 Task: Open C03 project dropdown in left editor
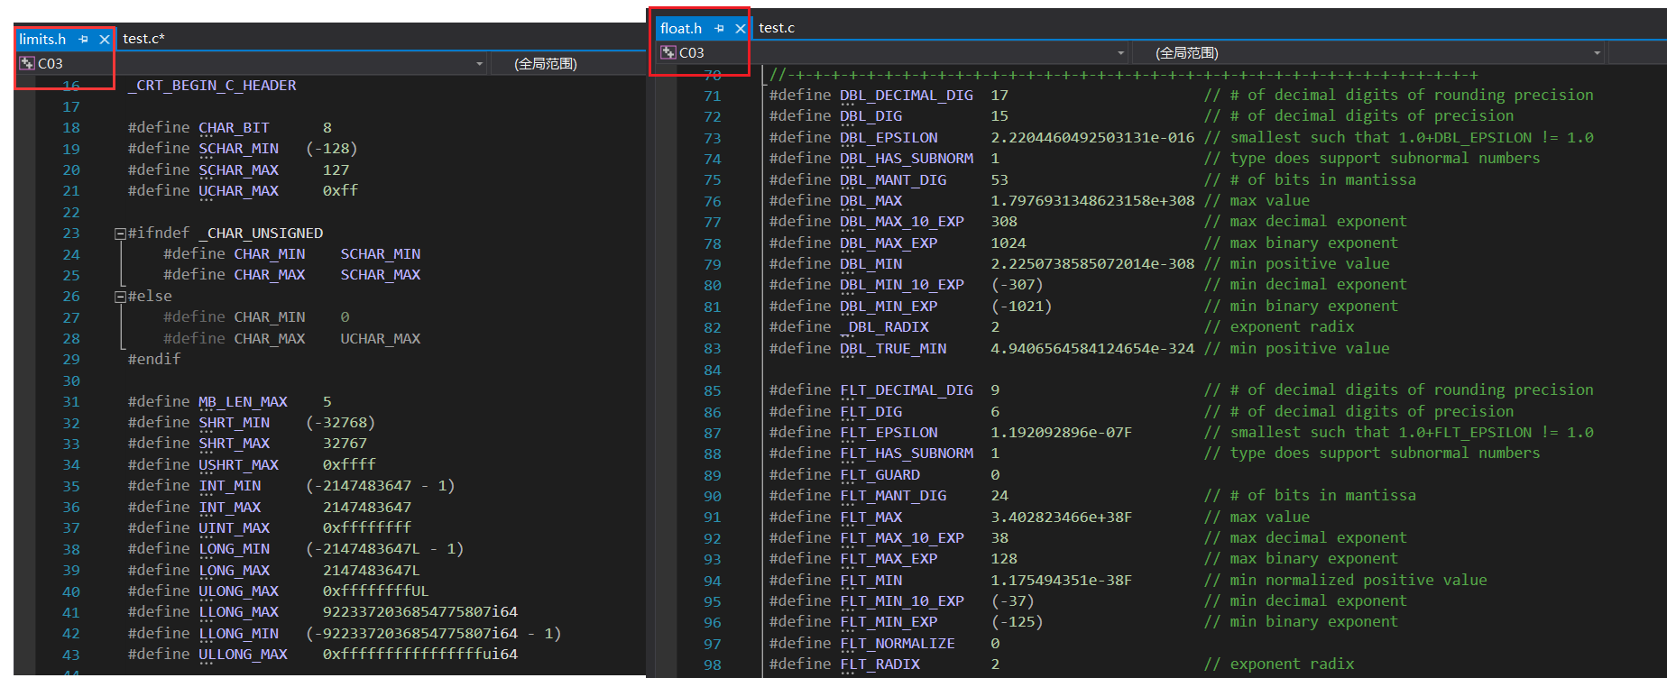click(x=480, y=64)
